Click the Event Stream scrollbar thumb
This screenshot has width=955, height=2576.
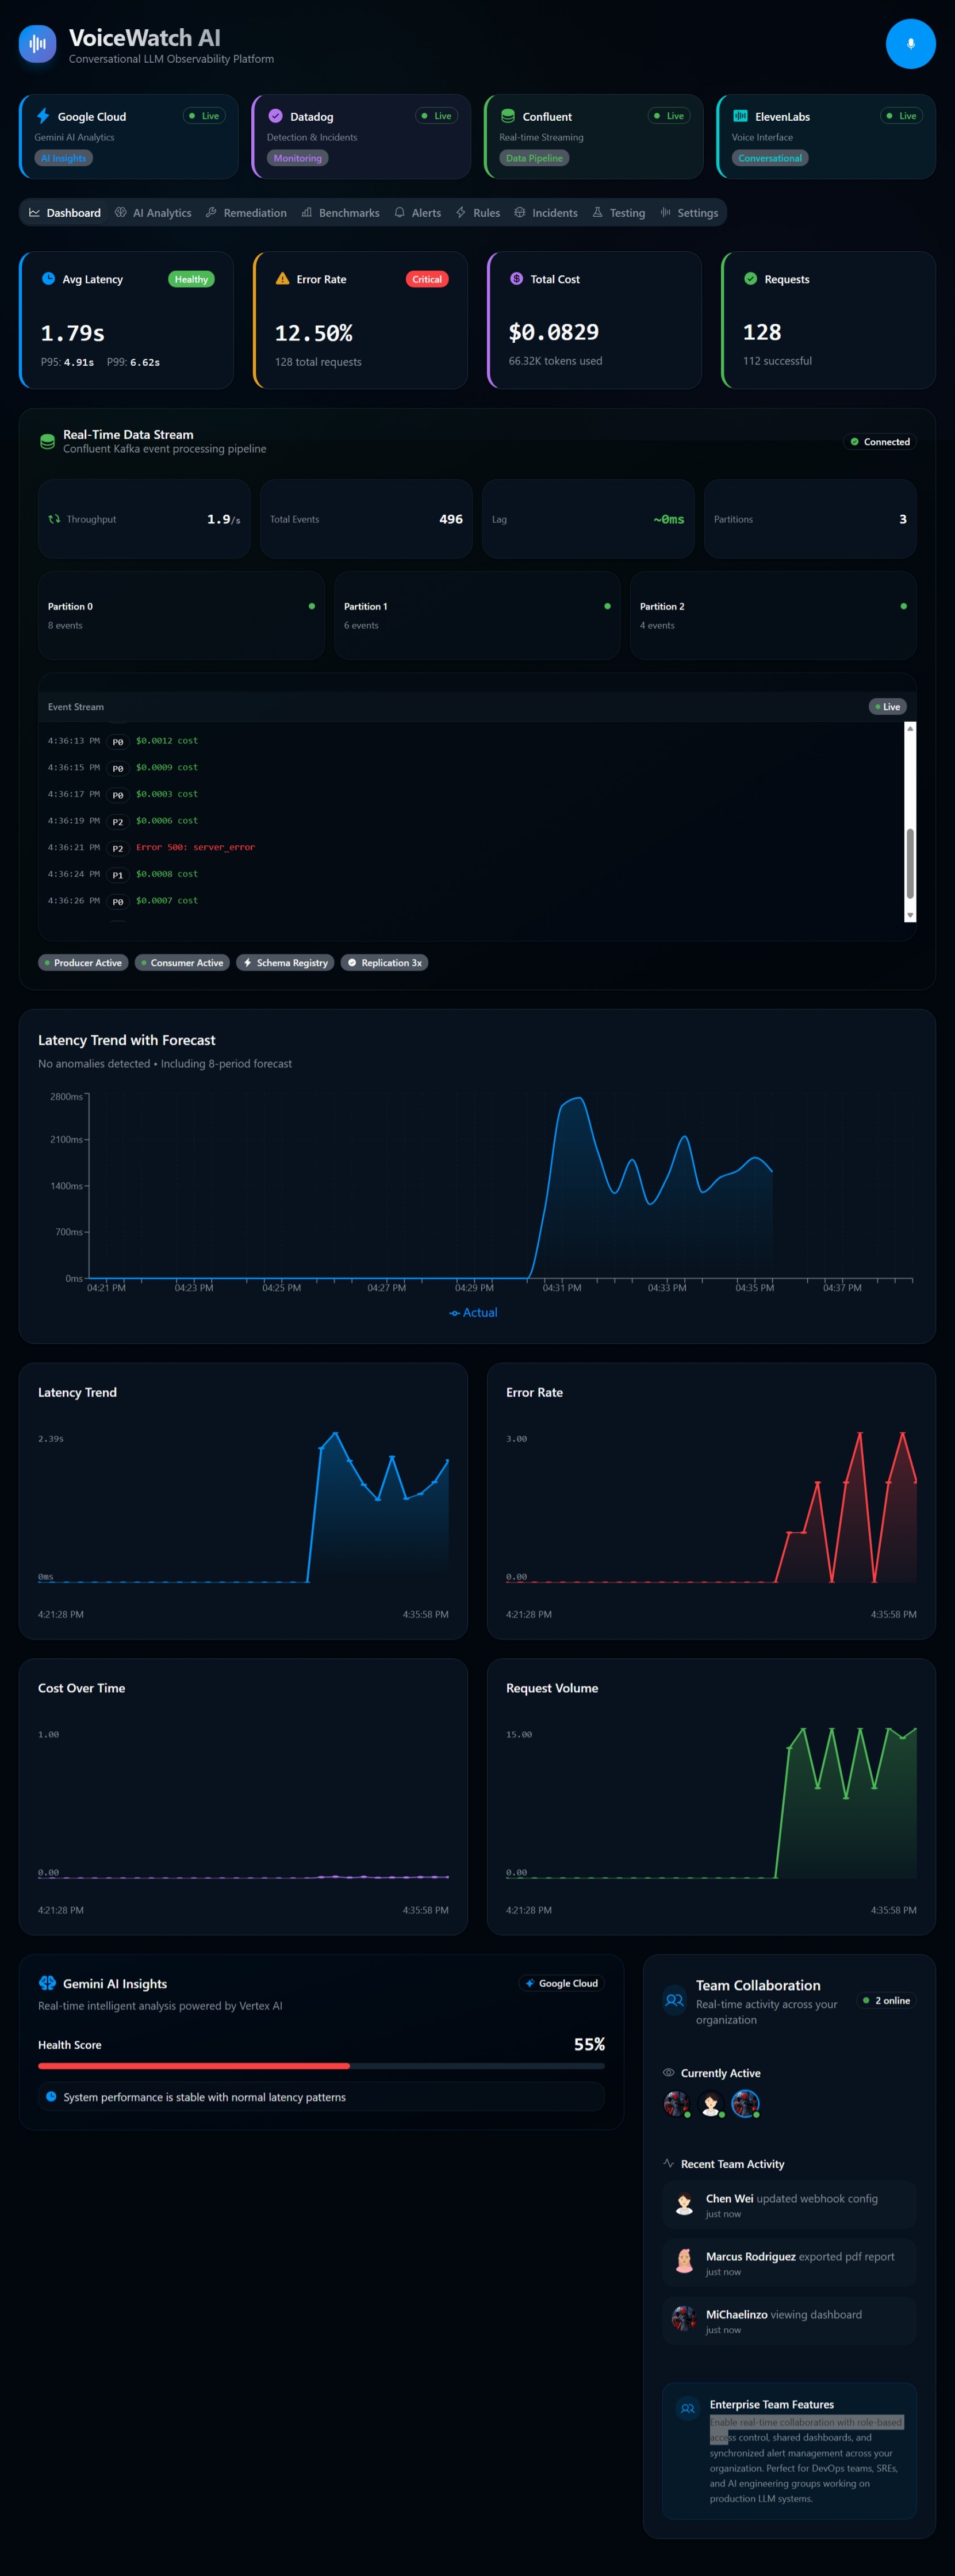[x=910, y=864]
